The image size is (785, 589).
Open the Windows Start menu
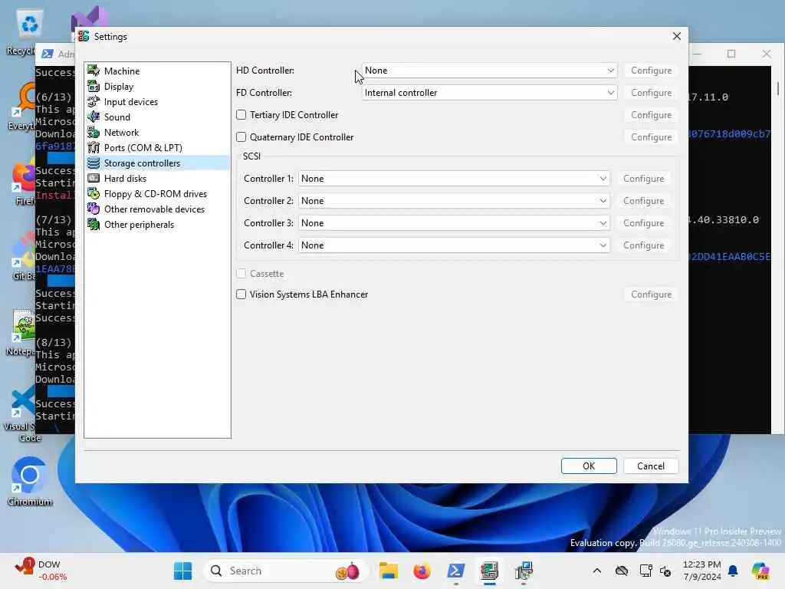[x=182, y=571]
